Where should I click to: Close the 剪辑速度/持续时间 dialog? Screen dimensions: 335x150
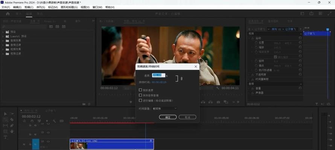(196, 67)
